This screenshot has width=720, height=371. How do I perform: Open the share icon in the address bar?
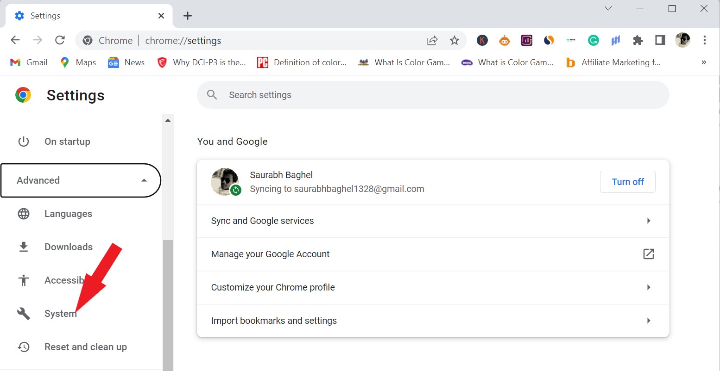[432, 41]
